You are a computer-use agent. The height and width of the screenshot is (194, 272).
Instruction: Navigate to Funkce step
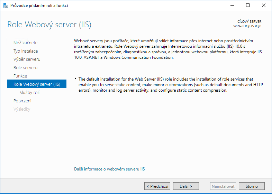pos(20,76)
